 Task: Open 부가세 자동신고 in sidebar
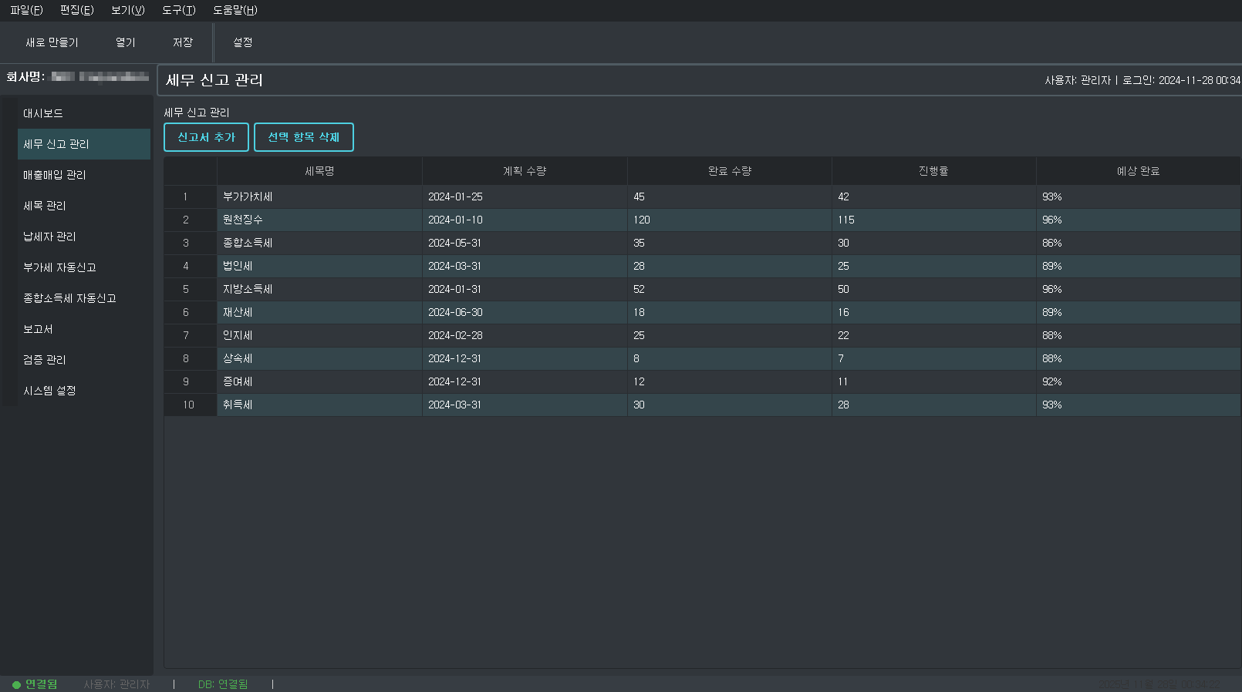[x=59, y=267]
